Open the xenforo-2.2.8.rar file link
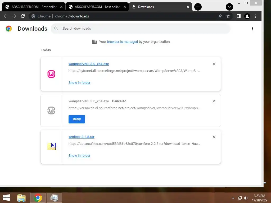The height and width of the screenshot is (203, 271). tap(82, 137)
